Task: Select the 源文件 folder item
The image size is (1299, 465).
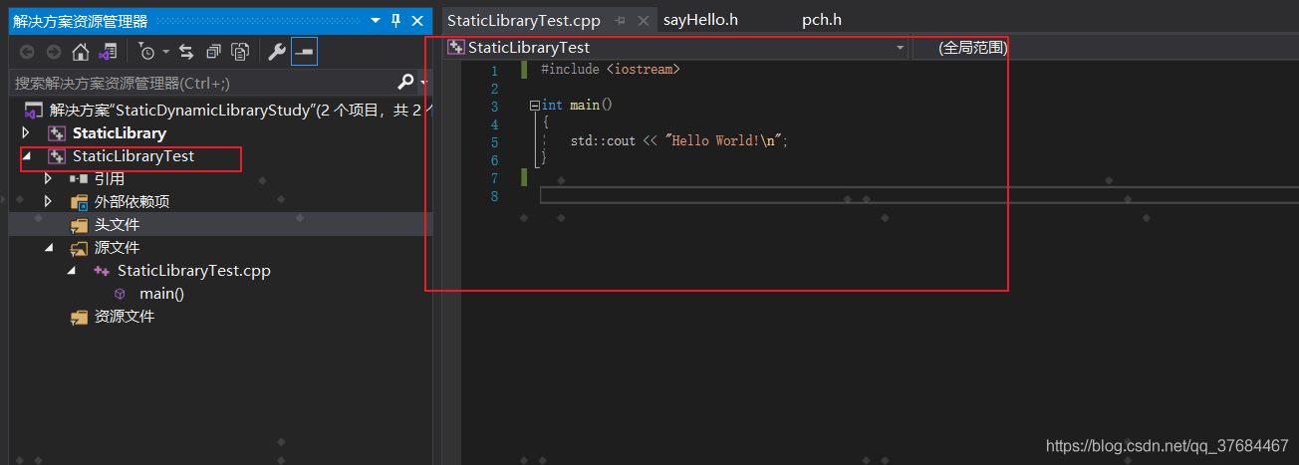Action: [x=118, y=248]
